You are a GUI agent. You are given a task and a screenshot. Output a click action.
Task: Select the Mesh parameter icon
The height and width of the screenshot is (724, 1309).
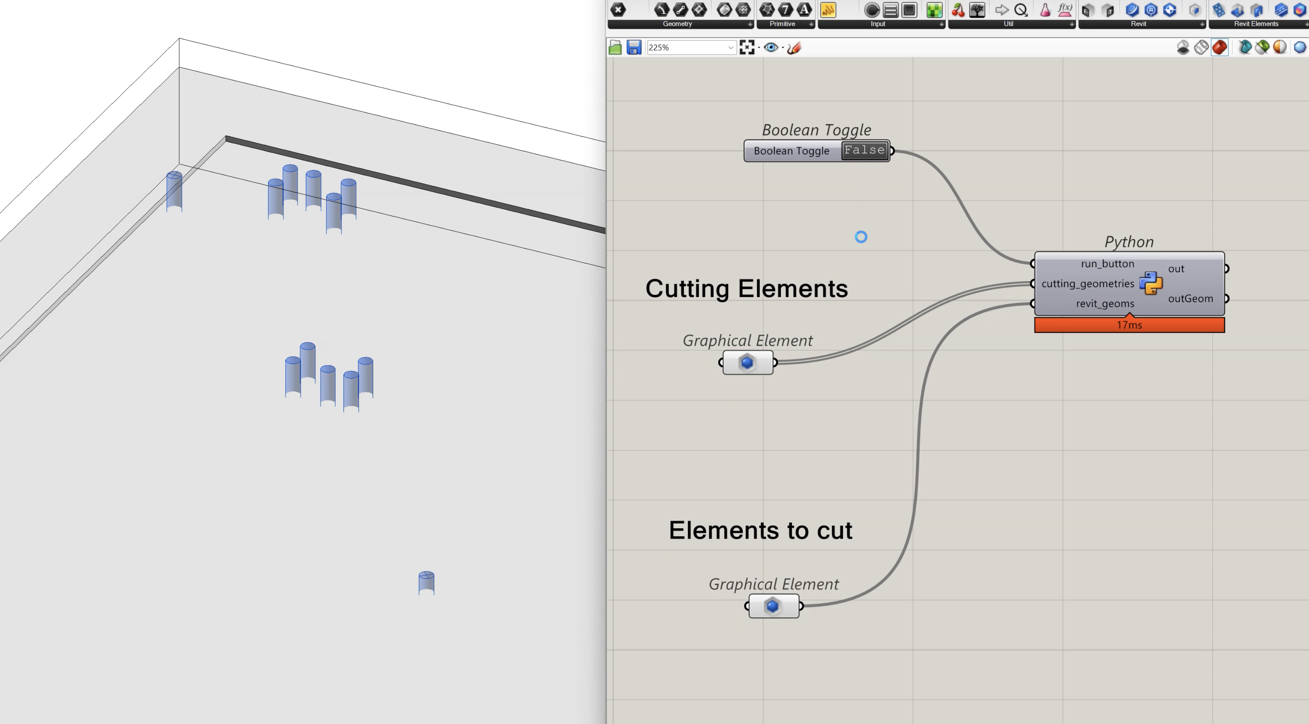point(744,10)
